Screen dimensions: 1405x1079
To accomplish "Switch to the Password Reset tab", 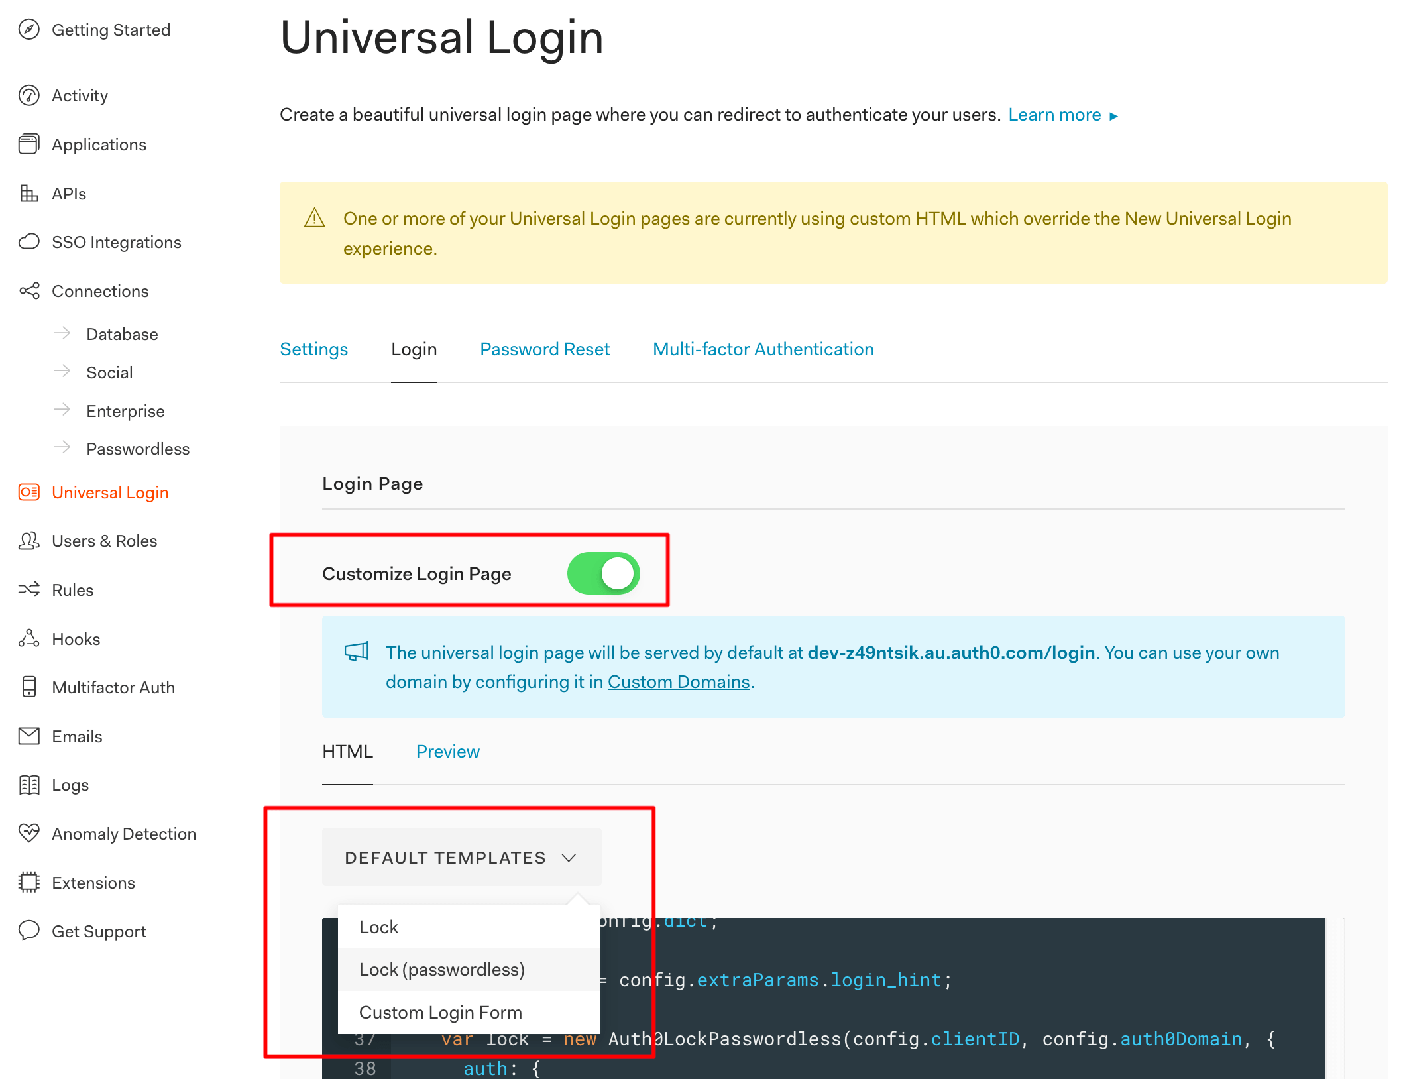I will click(545, 349).
